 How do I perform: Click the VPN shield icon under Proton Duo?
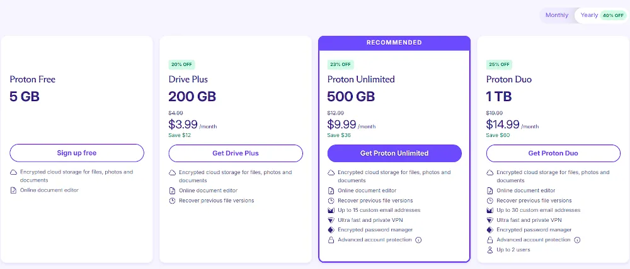pos(490,220)
